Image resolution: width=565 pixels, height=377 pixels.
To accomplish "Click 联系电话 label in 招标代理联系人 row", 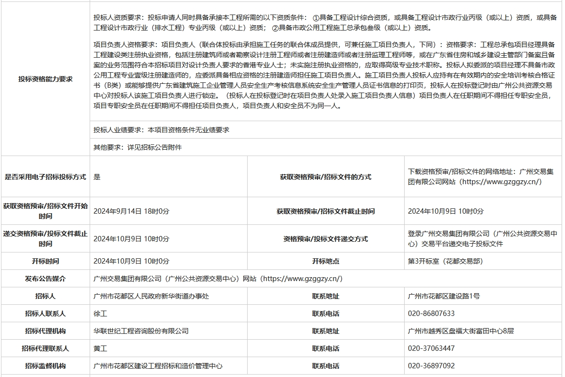I will [x=326, y=348].
